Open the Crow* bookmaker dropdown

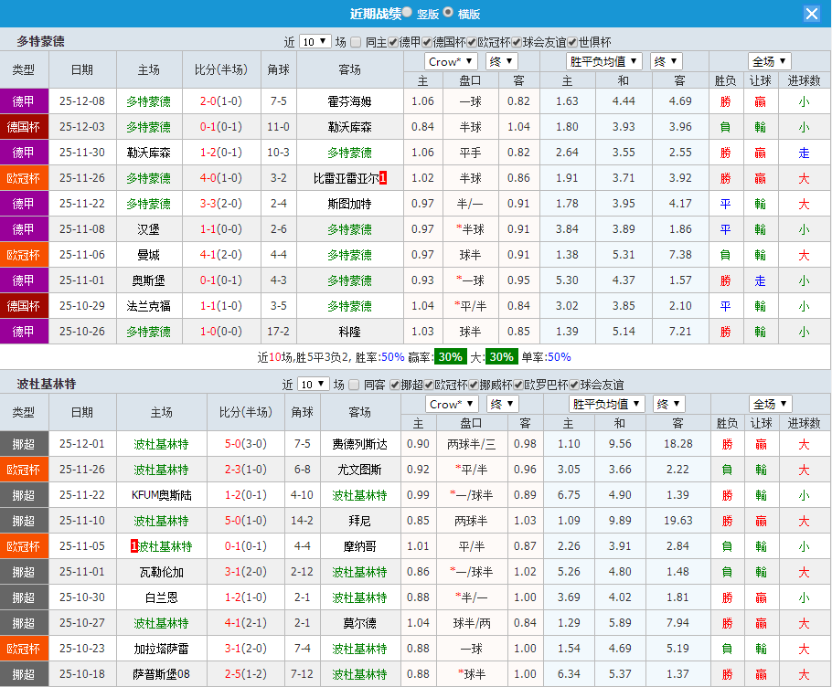pyautogui.click(x=451, y=61)
